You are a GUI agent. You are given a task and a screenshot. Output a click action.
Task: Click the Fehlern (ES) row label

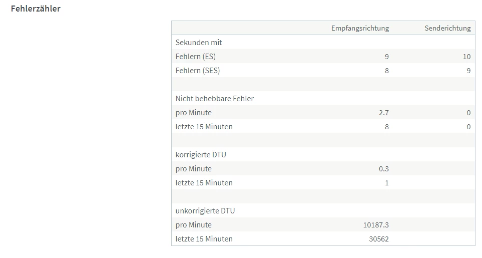(196, 57)
